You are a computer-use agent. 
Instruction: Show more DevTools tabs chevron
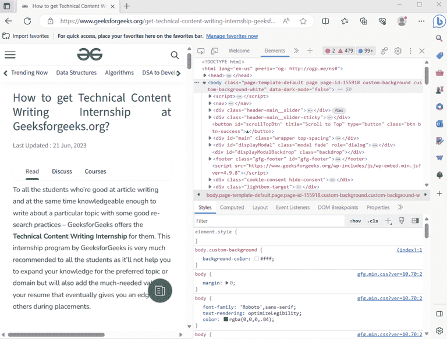click(296, 51)
